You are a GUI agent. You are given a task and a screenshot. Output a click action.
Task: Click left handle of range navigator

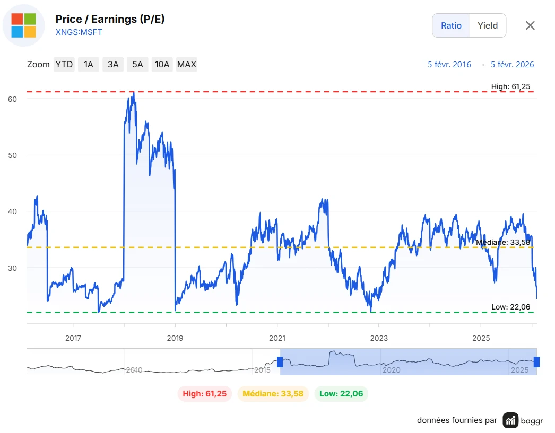[x=280, y=362]
